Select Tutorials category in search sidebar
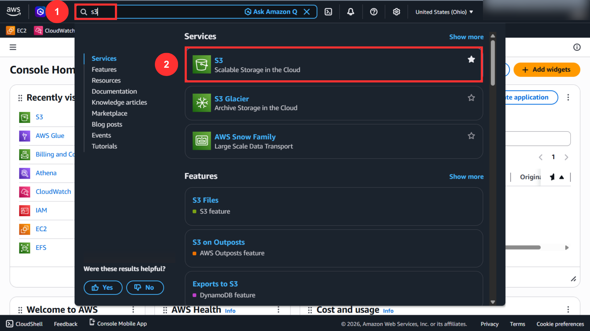590x331 pixels. pos(104,146)
